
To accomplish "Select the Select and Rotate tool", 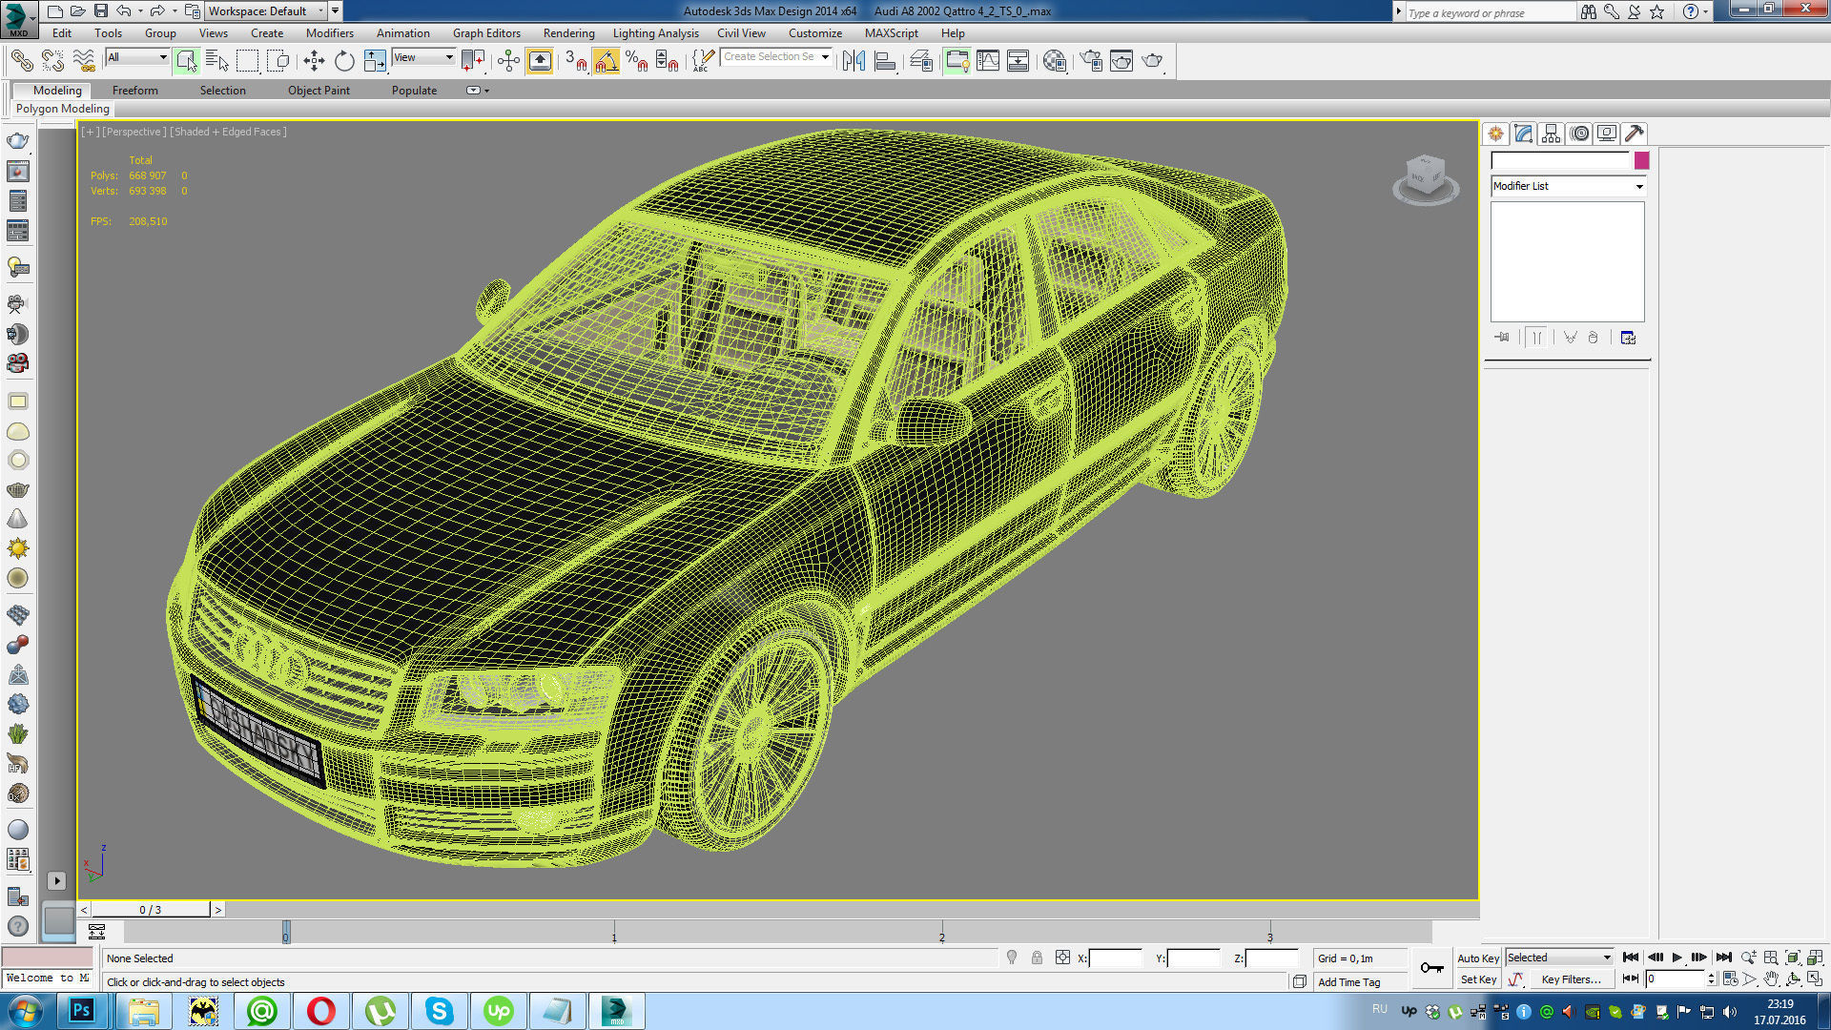I will coord(344,61).
